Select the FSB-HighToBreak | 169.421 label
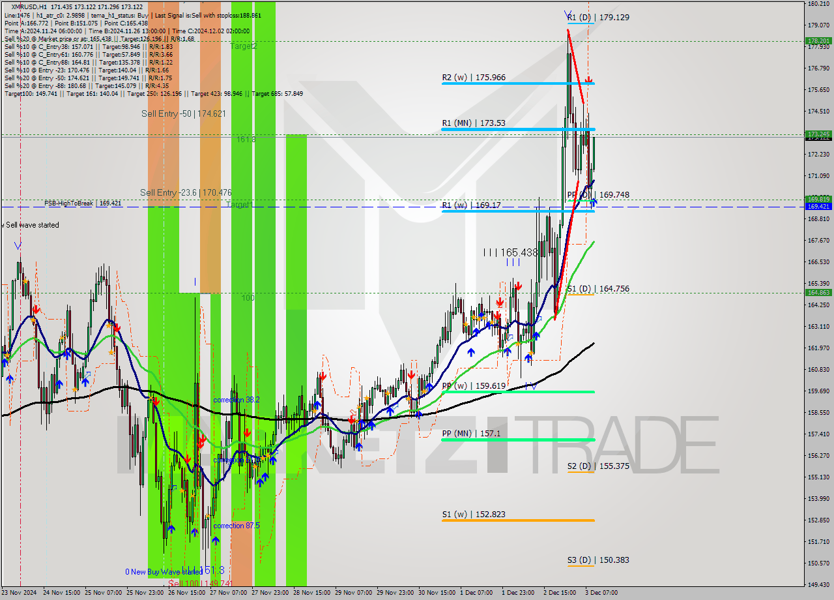 [83, 203]
